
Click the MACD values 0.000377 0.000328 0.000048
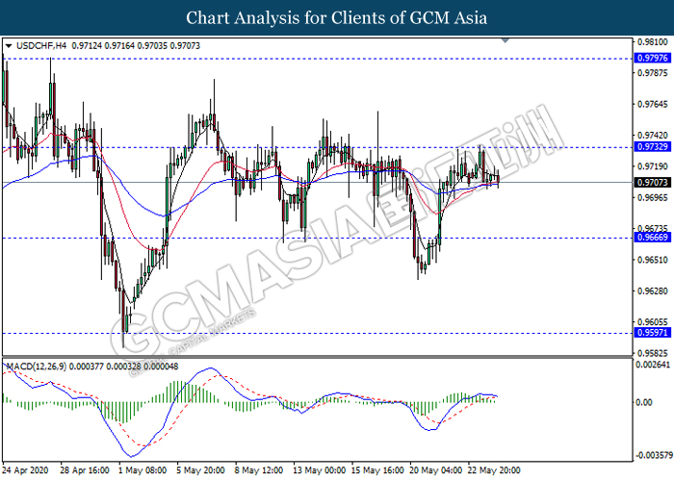(124, 367)
